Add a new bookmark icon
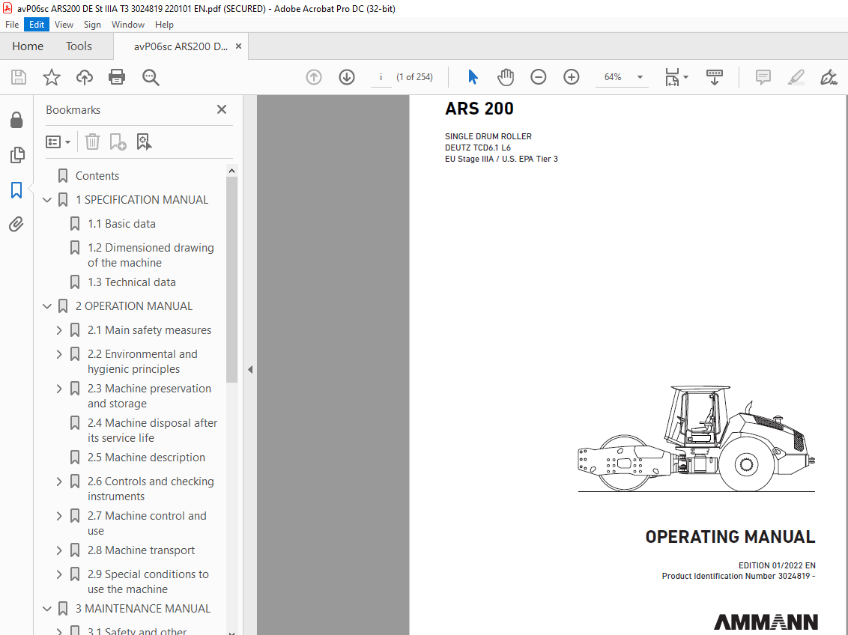The image size is (848, 635). 118,142
